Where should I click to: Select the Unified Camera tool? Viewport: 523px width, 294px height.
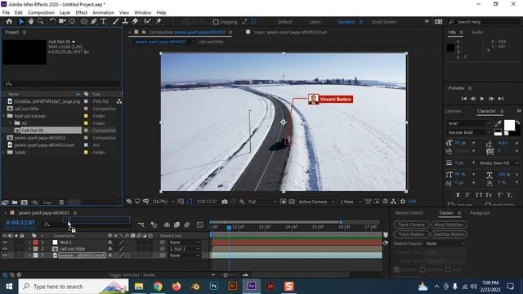(x=62, y=22)
